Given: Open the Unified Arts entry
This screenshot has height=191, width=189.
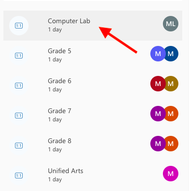Looking at the screenshot, I should [93, 176].
